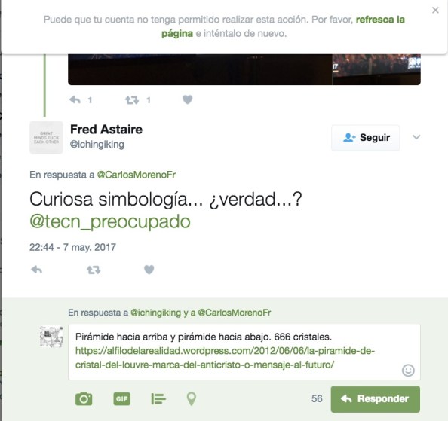Click the 'refresca la página' link
The height and width of the screenshot is (421, 448).
coord(283,26)
